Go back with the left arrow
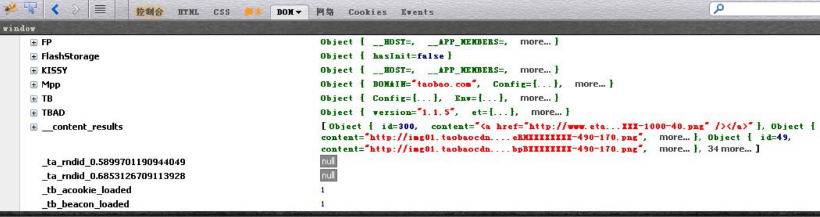The image size is (820, 217). [x=55, y=9]
